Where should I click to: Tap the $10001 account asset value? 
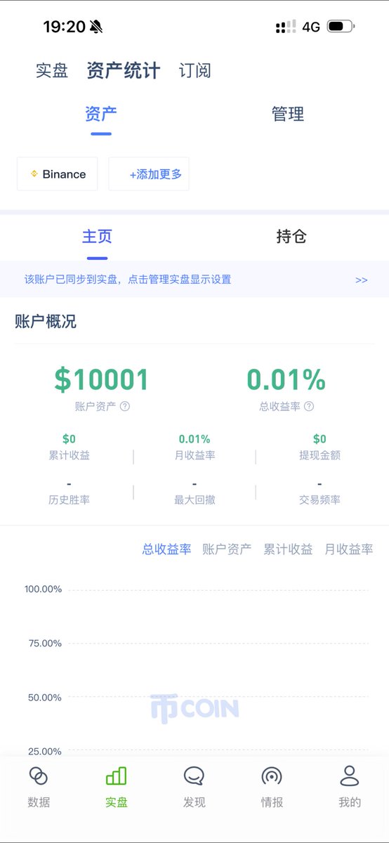(102, 380)
